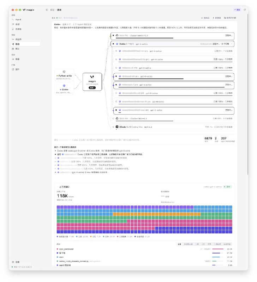Click the 第 1 轮 content row
The width and height of the screenshot is (257, 282).
coord(144,253)
